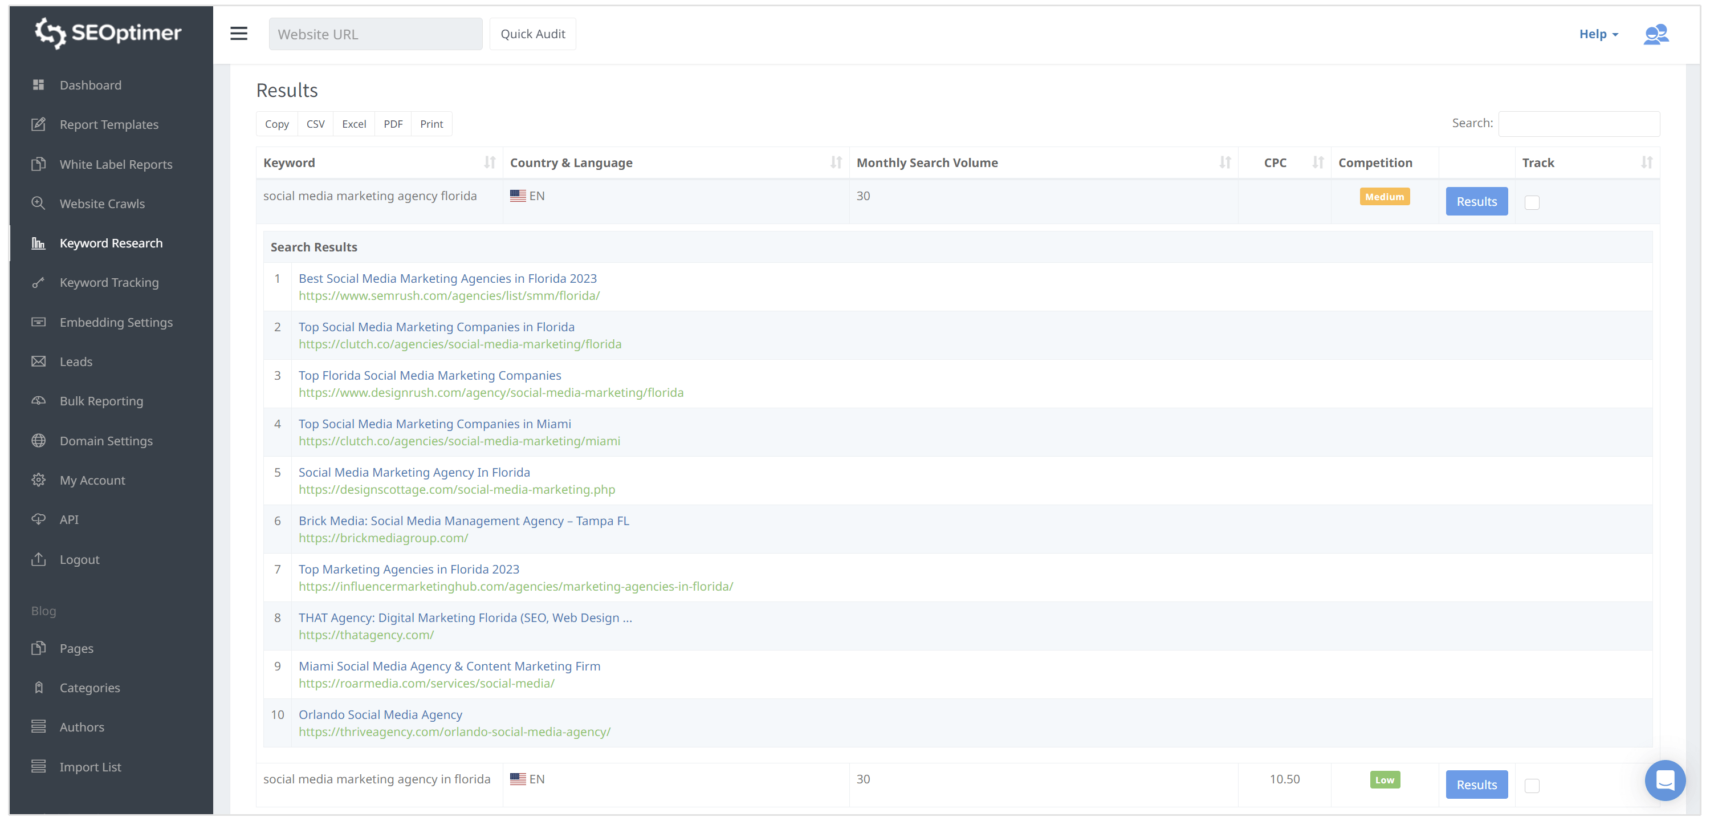
Task: Expand the hamburger menu icon
Action: [x=240, y=34]
